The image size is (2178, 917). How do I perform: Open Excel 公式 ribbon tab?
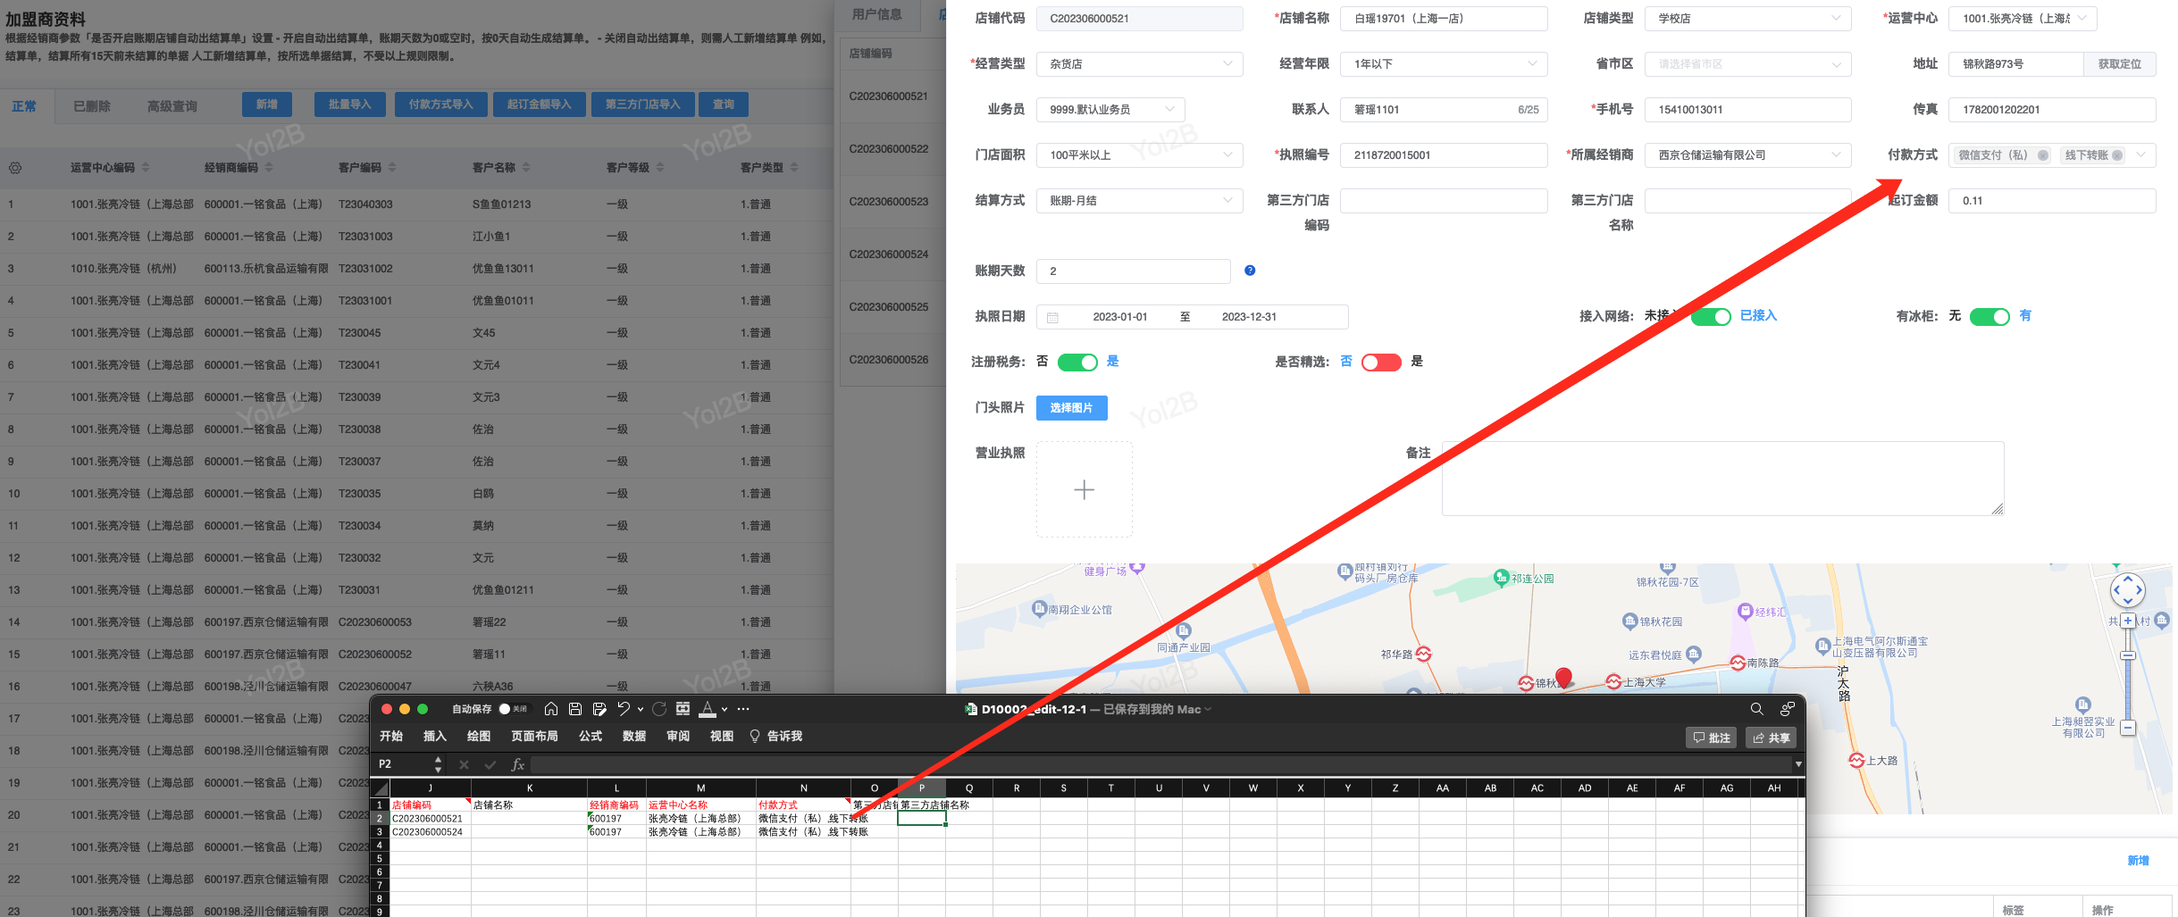coord(591,737)
